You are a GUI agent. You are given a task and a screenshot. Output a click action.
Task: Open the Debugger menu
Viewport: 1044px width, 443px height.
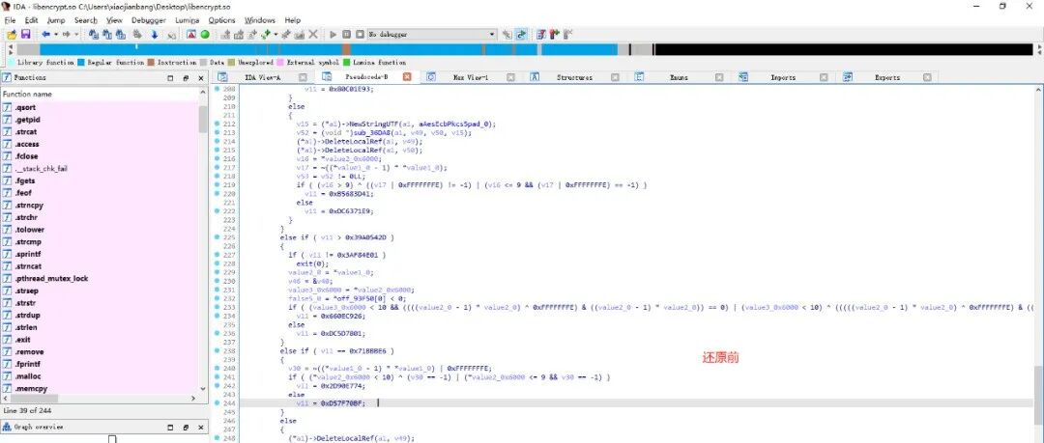click(149, 20)
